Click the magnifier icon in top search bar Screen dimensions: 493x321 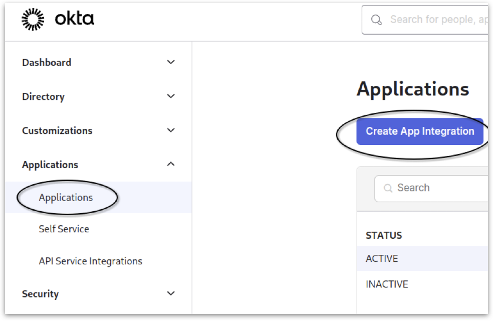coord(376,20)
